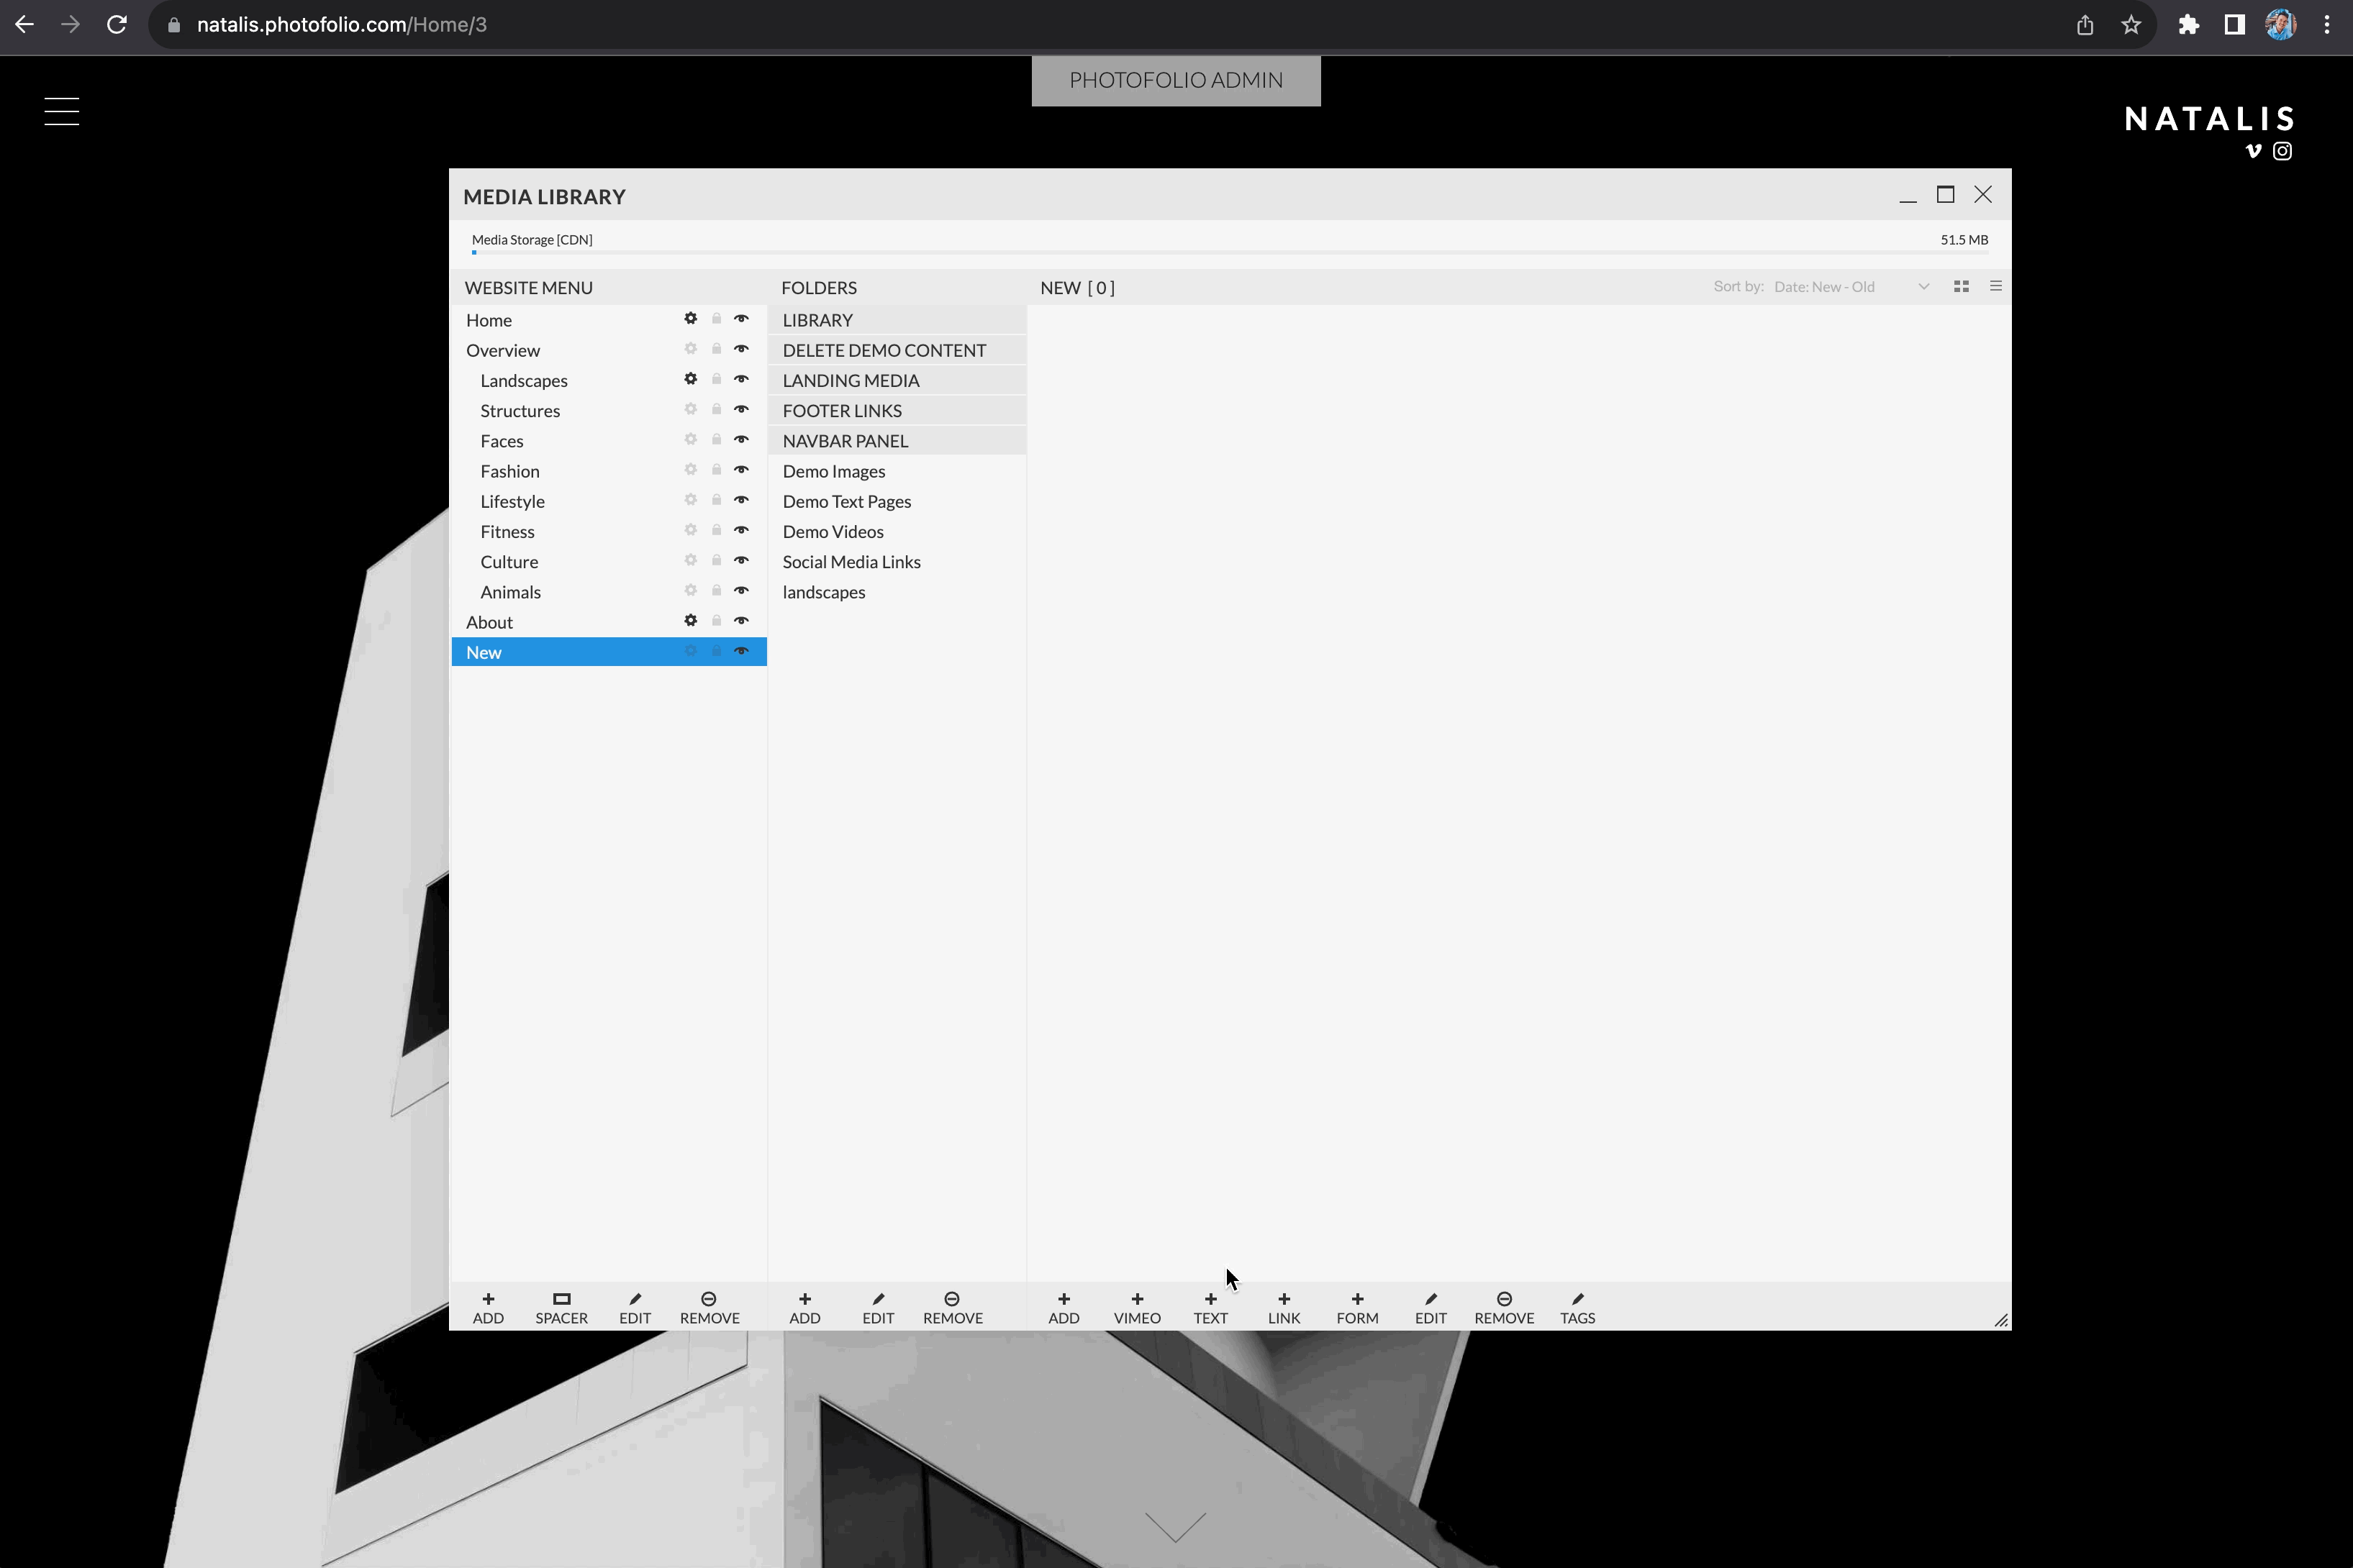
Task: Open the Sort by dropdown
Action: pos(1849,287)
